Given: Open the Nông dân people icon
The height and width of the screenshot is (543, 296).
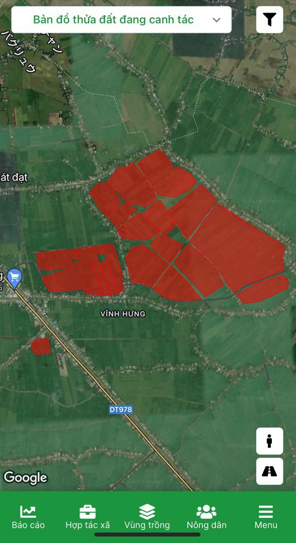Looking at the screenshot, I should [206, 512].
